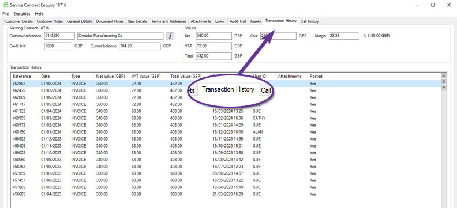457x208 pixels.
Task: Select invoice row with reference 456665
Action: 226,194
